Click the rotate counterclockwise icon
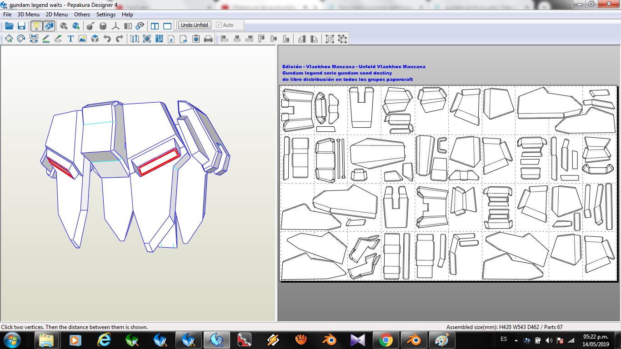Viewport: 621px width, 349px height. 302,39
